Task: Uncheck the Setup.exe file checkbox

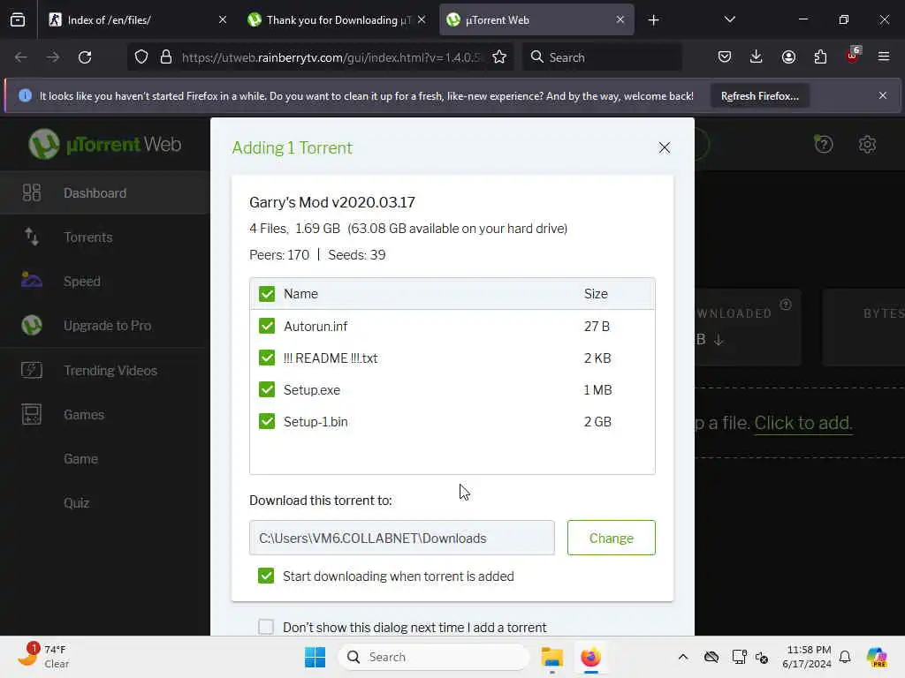Action: pyautogui.click(x=267, y=389)
